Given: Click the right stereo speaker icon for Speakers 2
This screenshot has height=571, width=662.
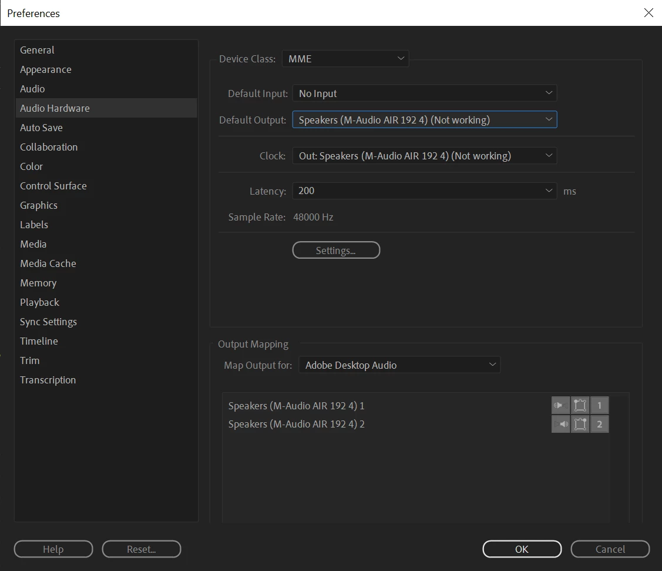Looking at the screenshot, I should click(x=560, y=424).
